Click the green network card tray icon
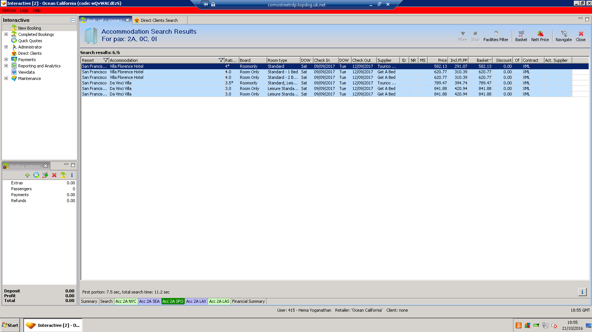Screen dimensions: 592x332 click(x=536, y=325)
